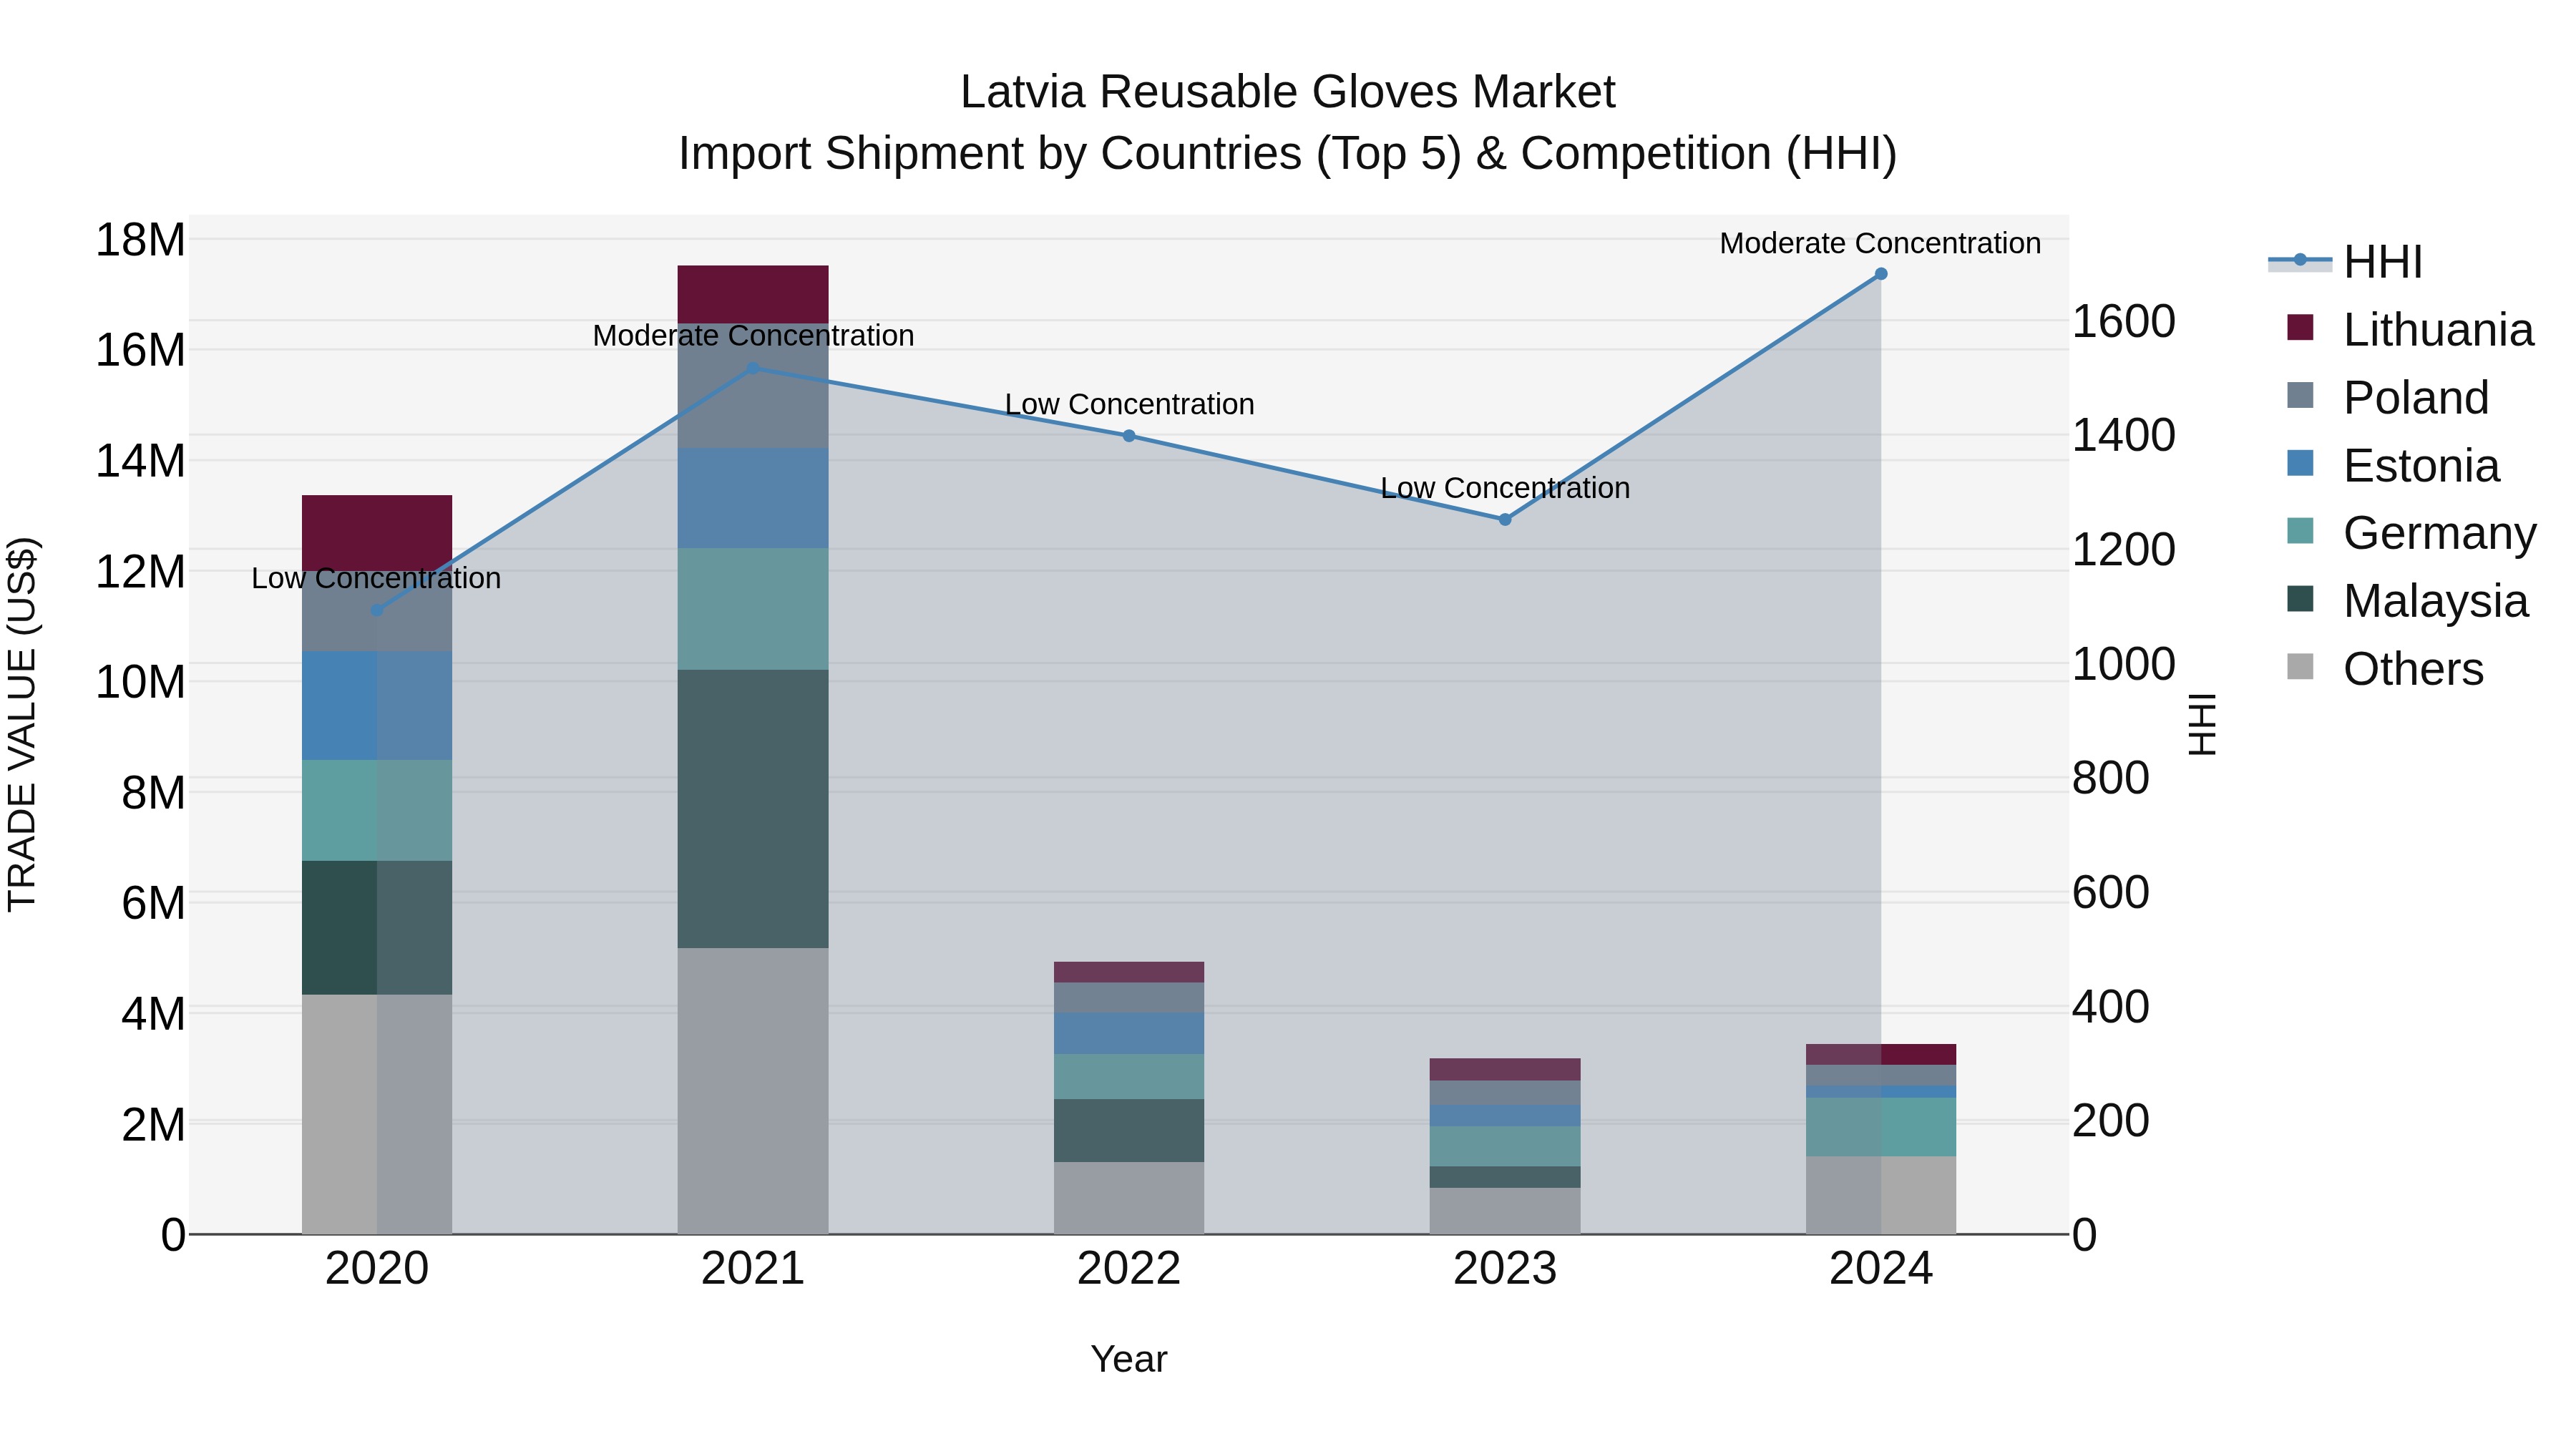Click the 2021 HHI data point
Image resolution: width=2576 pixels, height=1449 pixels.
point(753,368)
